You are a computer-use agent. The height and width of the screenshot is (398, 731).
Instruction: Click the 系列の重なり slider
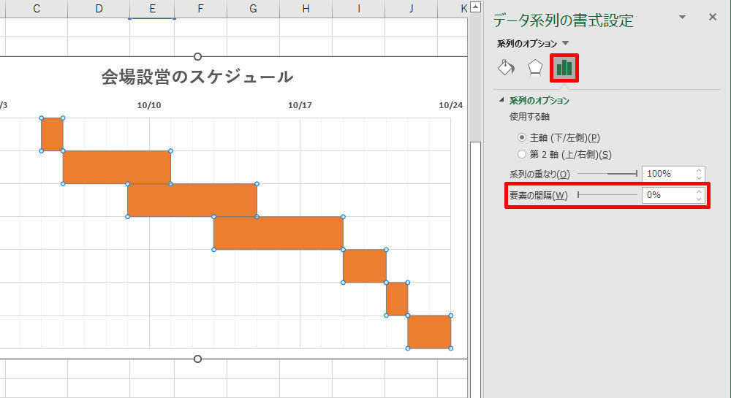pos(607,174)
